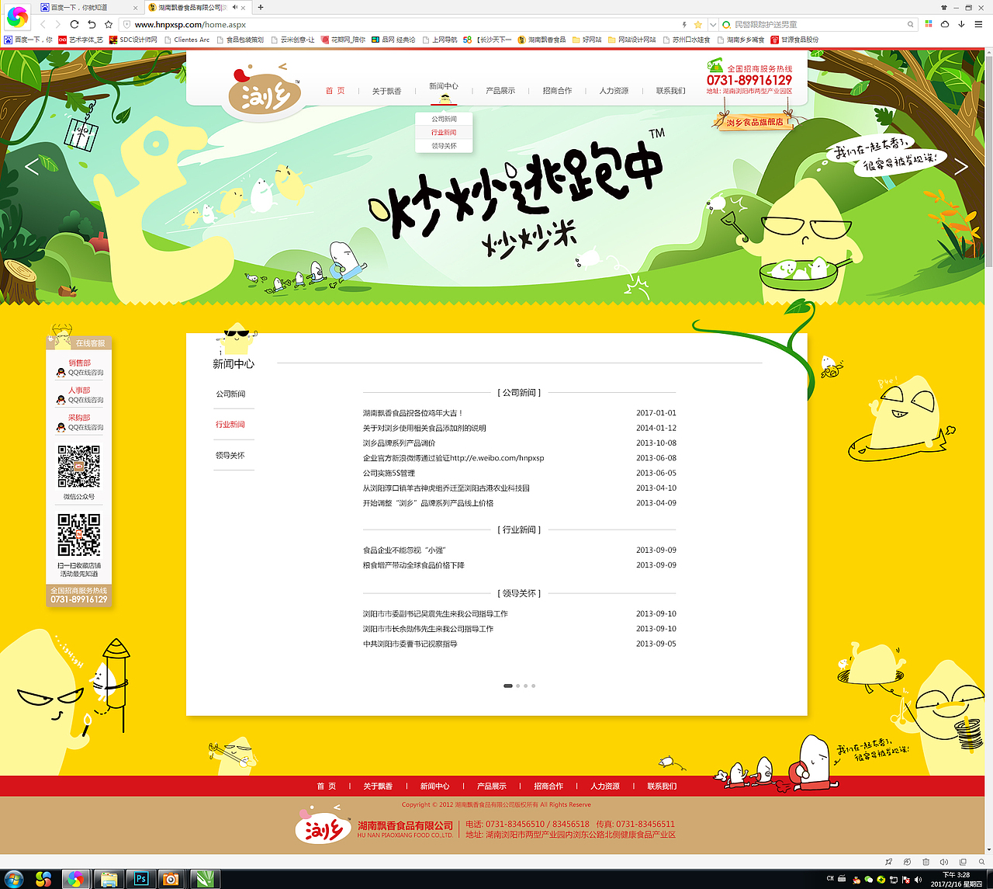Click the colorful apps grid icon
The image size is (993, 889).
pos(929,24)
